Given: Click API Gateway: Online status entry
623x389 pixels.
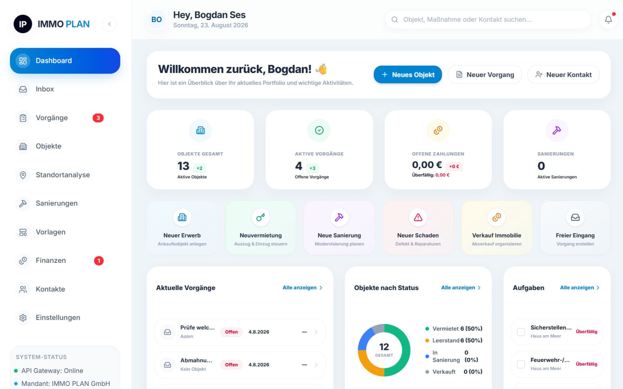Looking at the screenshot, I should [49, 371].
